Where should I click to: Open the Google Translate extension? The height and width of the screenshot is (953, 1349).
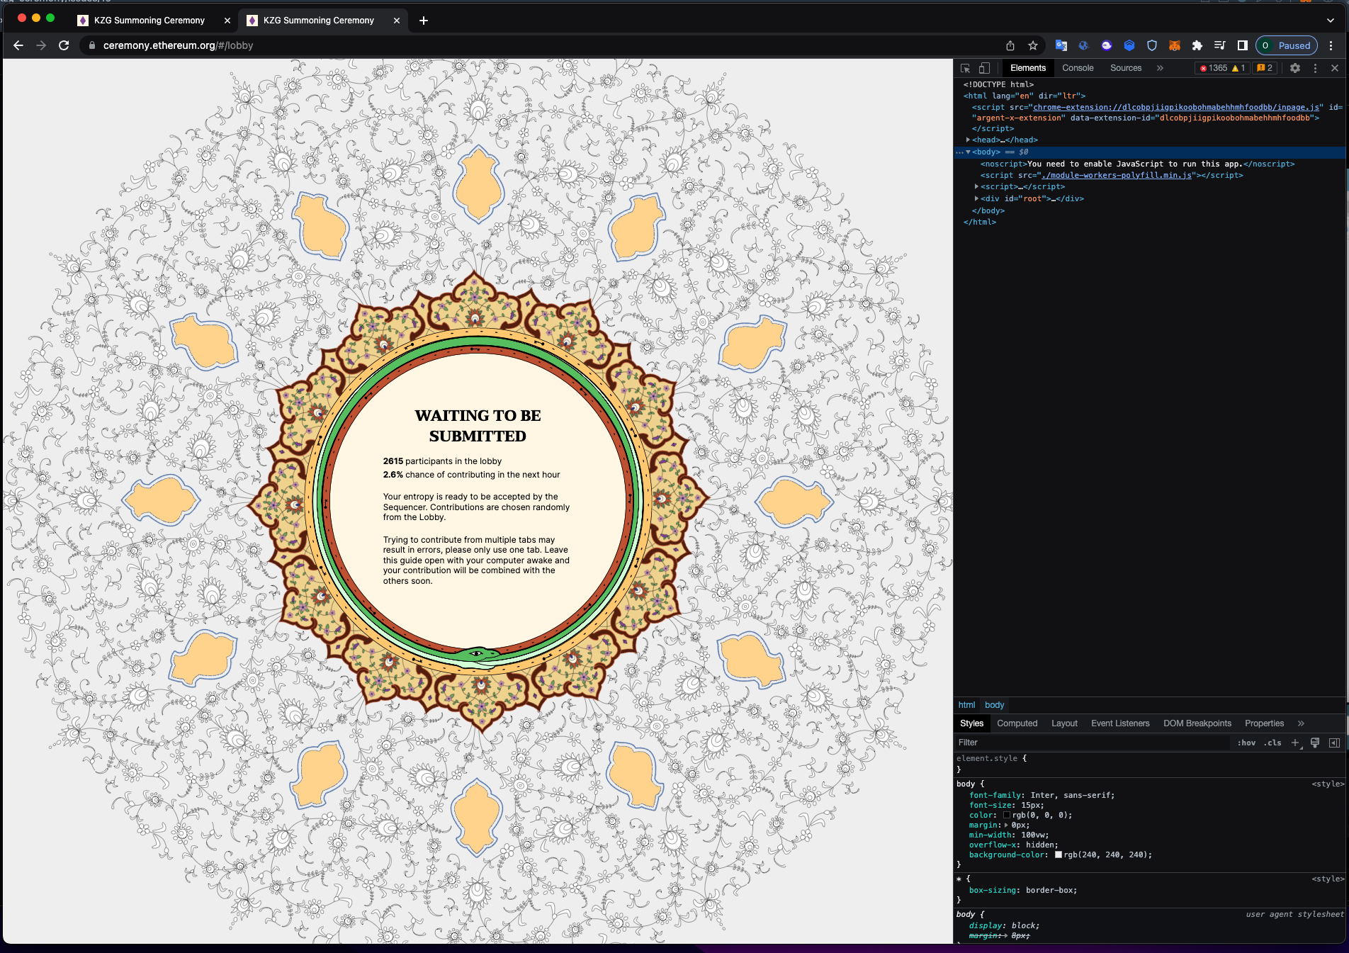1061,45
